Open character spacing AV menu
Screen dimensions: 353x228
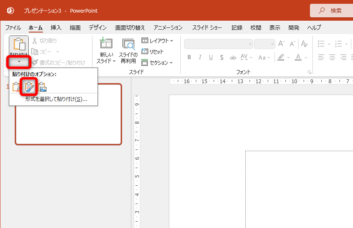pos(246,57)
